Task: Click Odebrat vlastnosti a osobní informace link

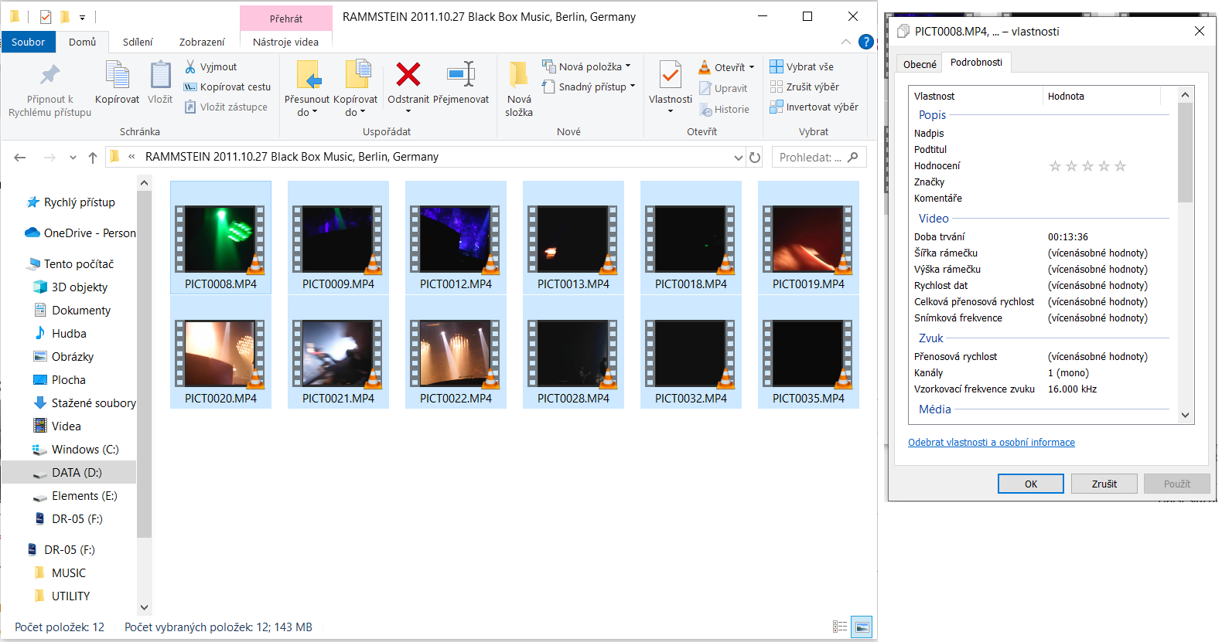Action: click(991, 443)
